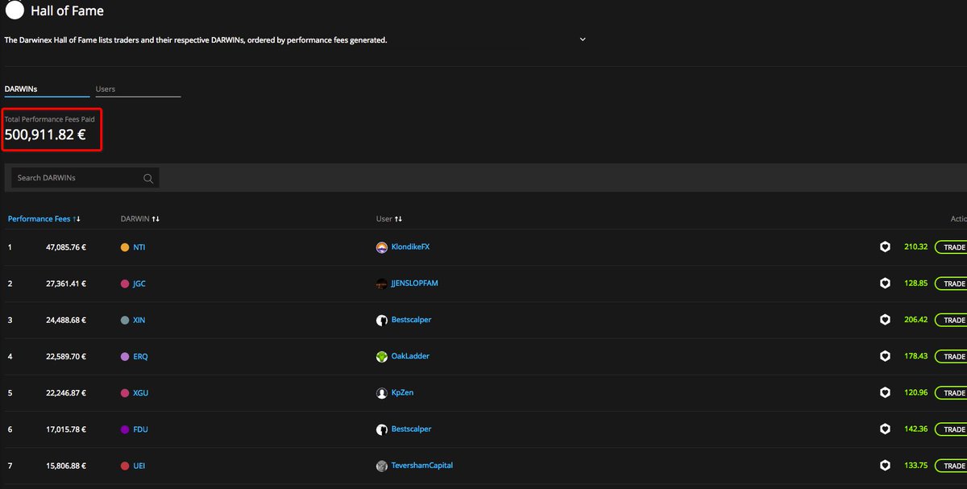Open Bestscalper profile in FDU row
Viewport: 967px width, 489px height.
(411, 429)
